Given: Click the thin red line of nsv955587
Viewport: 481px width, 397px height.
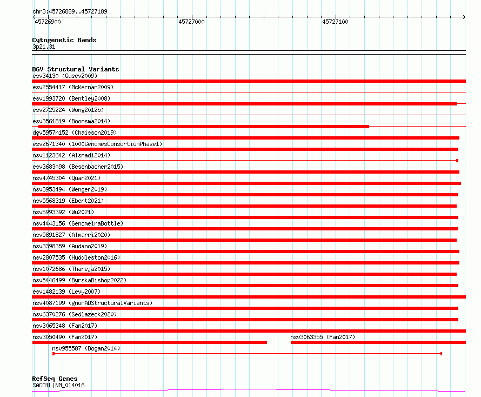Looking at the screenshot, I should point(247,354).
